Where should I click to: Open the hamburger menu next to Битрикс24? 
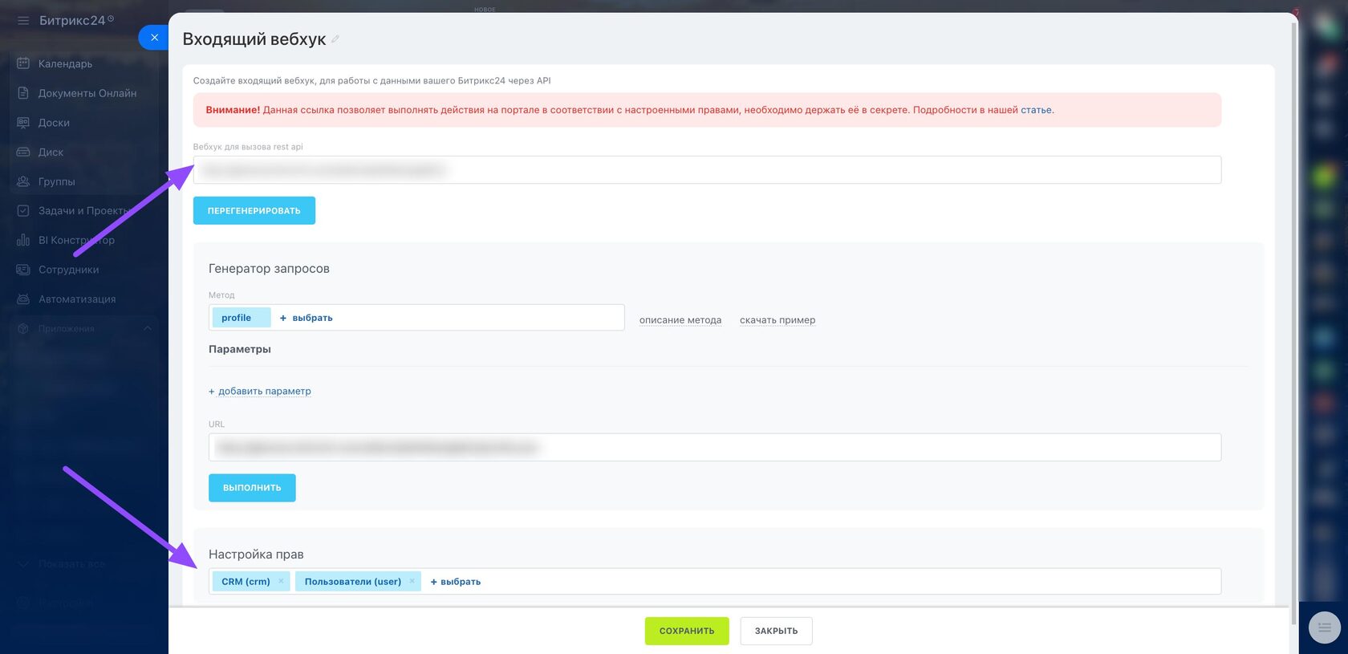point(23,21)
